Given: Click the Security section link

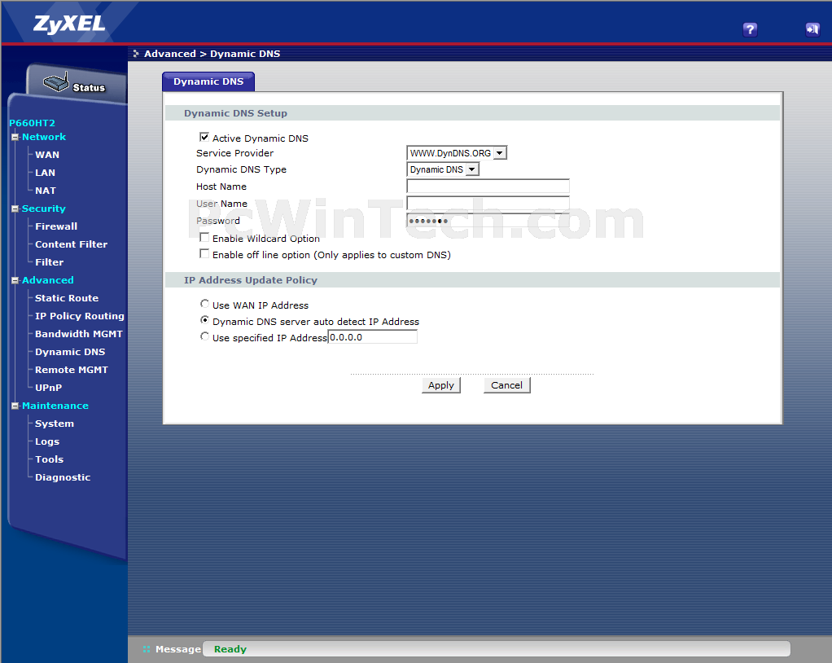Looking at the screenshot, I should (43, 209).
